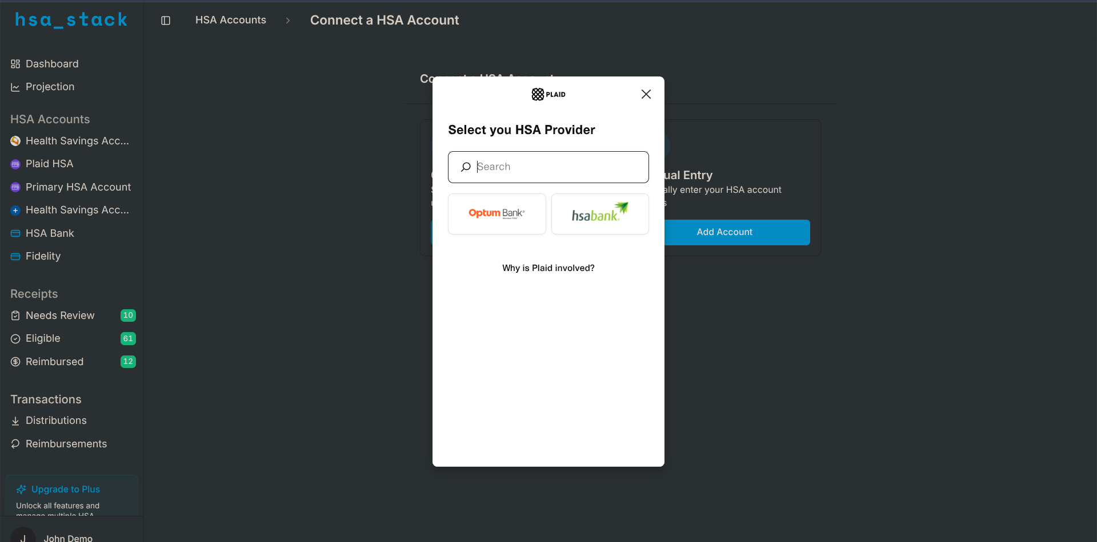
Task: Click the Receipts sidebar section heading
Action: 34,294
